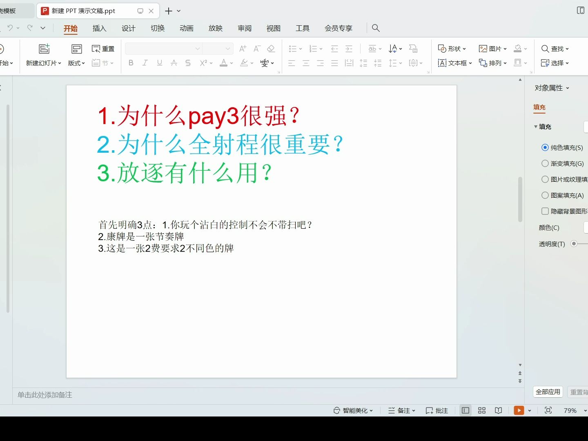Open the search magnifier icon
Viewport: 588px width, 441px height.
coord(376,28)
